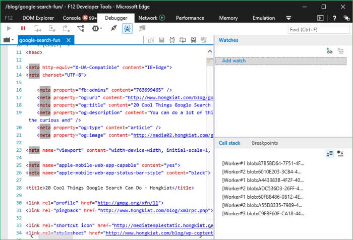This screenshot has width=353, height=240.
Task: Select call stack entry Worker#3 blob:C9FBF60F
Action: click(x=263, y=213)
